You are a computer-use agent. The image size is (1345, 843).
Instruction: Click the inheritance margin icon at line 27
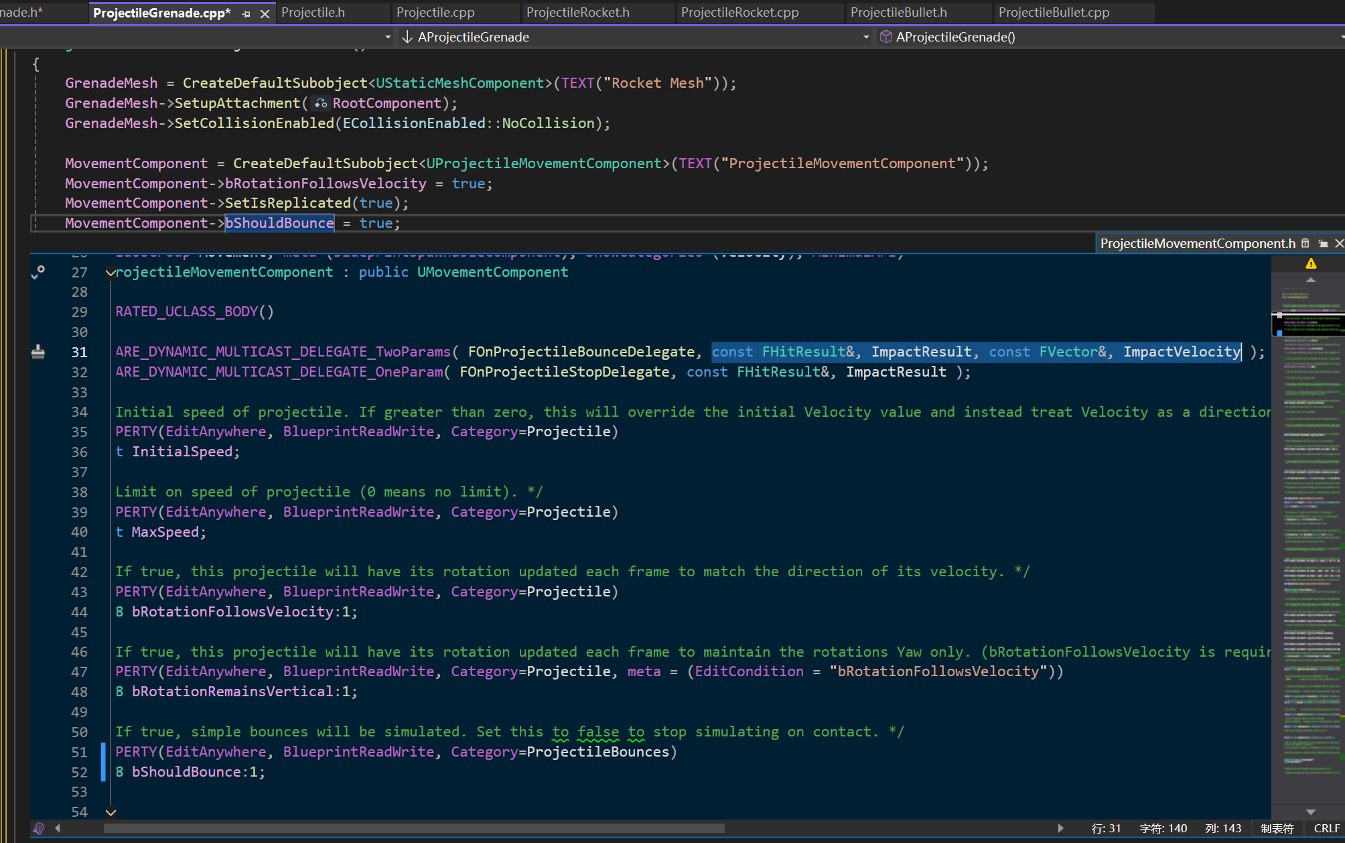[38, 272]
